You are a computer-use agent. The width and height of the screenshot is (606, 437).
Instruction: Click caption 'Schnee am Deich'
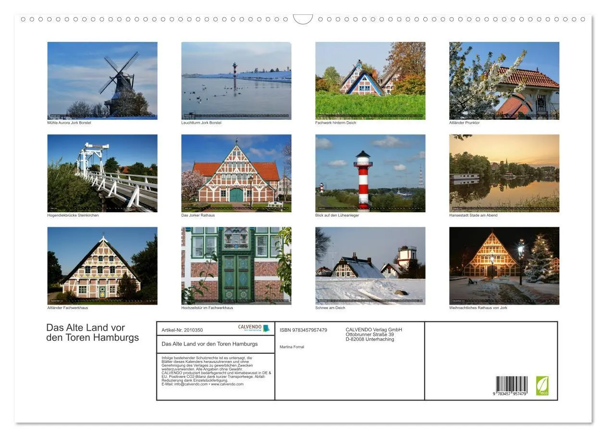click(330, 308)
